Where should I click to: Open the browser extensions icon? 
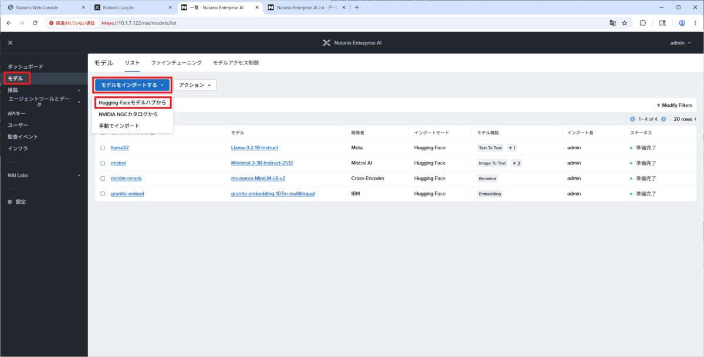point(643,23)
